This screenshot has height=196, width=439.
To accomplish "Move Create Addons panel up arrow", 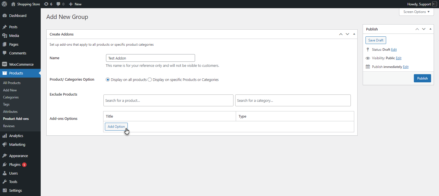I will point(341,34).
